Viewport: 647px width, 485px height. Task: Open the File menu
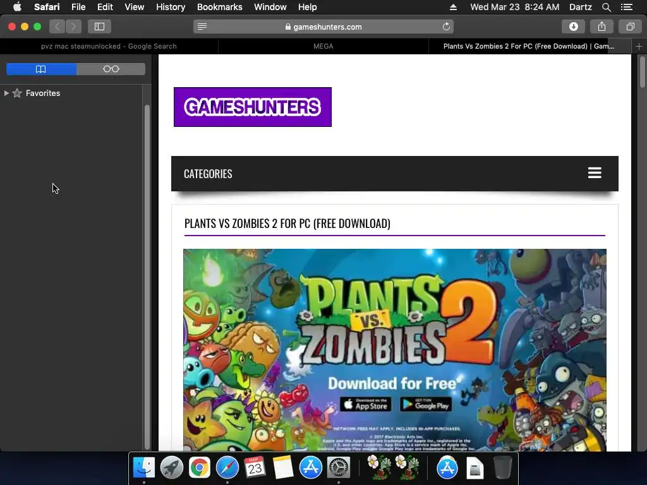coord(78,7)
